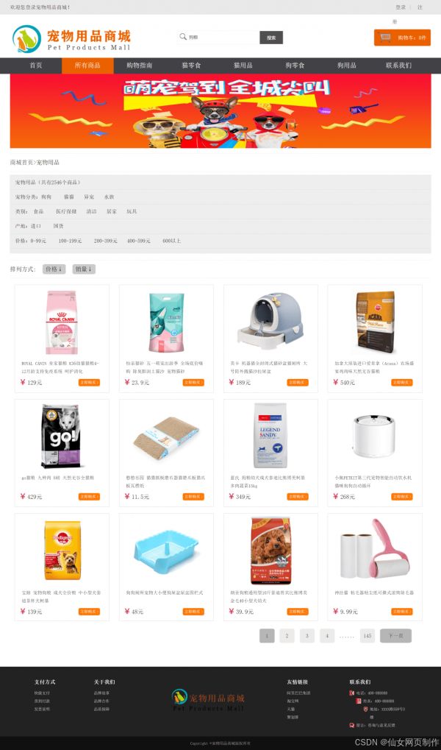Click the 搜索 search button
Image resolution: width=441 pixels, height=750 pixels.
(x=271, y=38)
